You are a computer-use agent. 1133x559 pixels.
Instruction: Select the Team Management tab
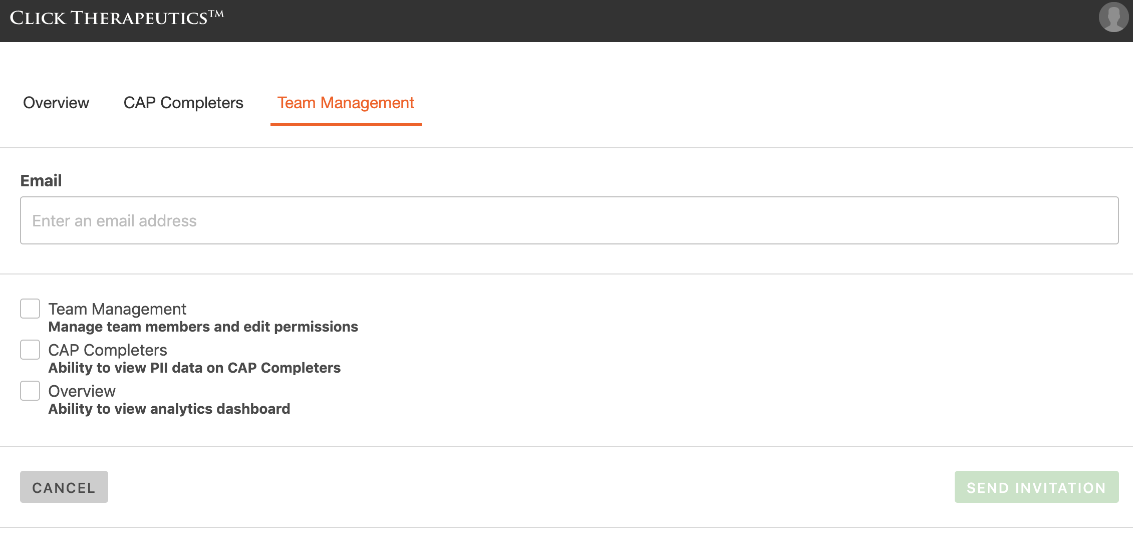[x=346, y=103]
